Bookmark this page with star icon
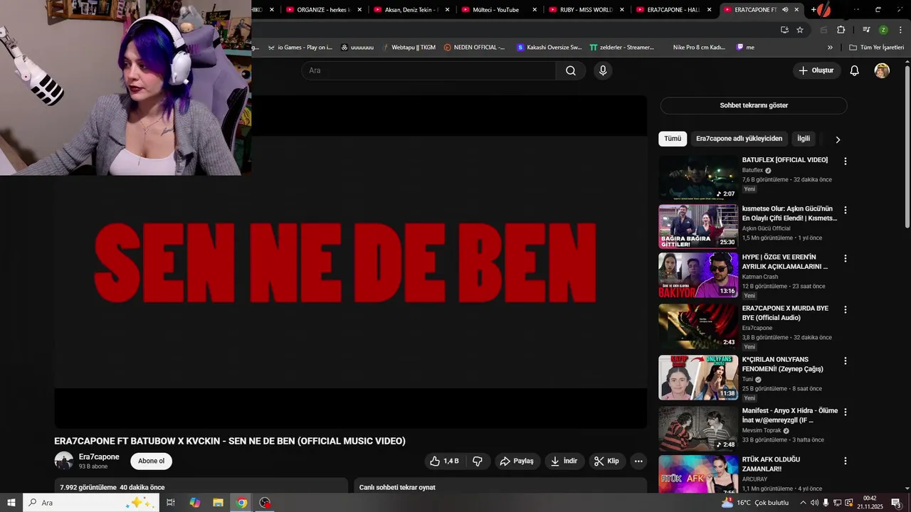 800,30
